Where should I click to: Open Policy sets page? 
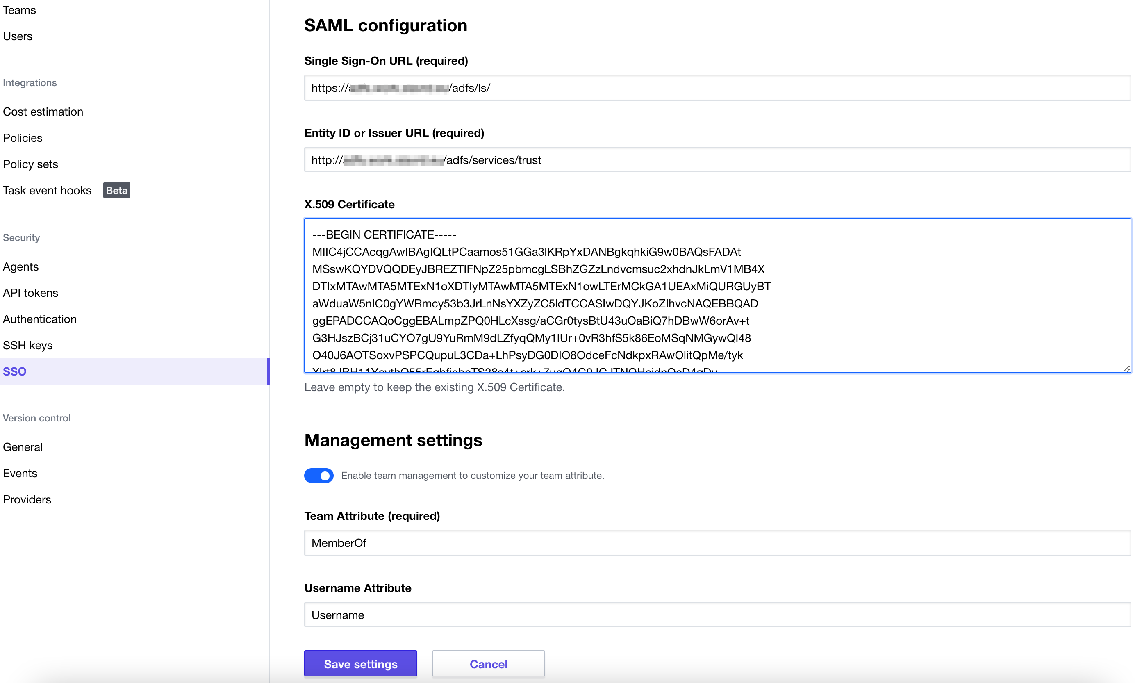pos(30,164)
